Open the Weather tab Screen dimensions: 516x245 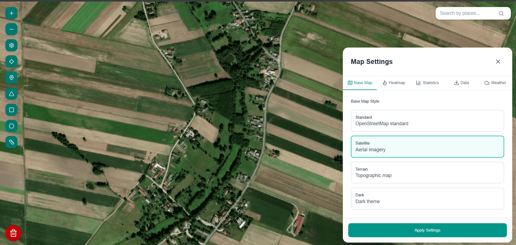tap(495, 83)
